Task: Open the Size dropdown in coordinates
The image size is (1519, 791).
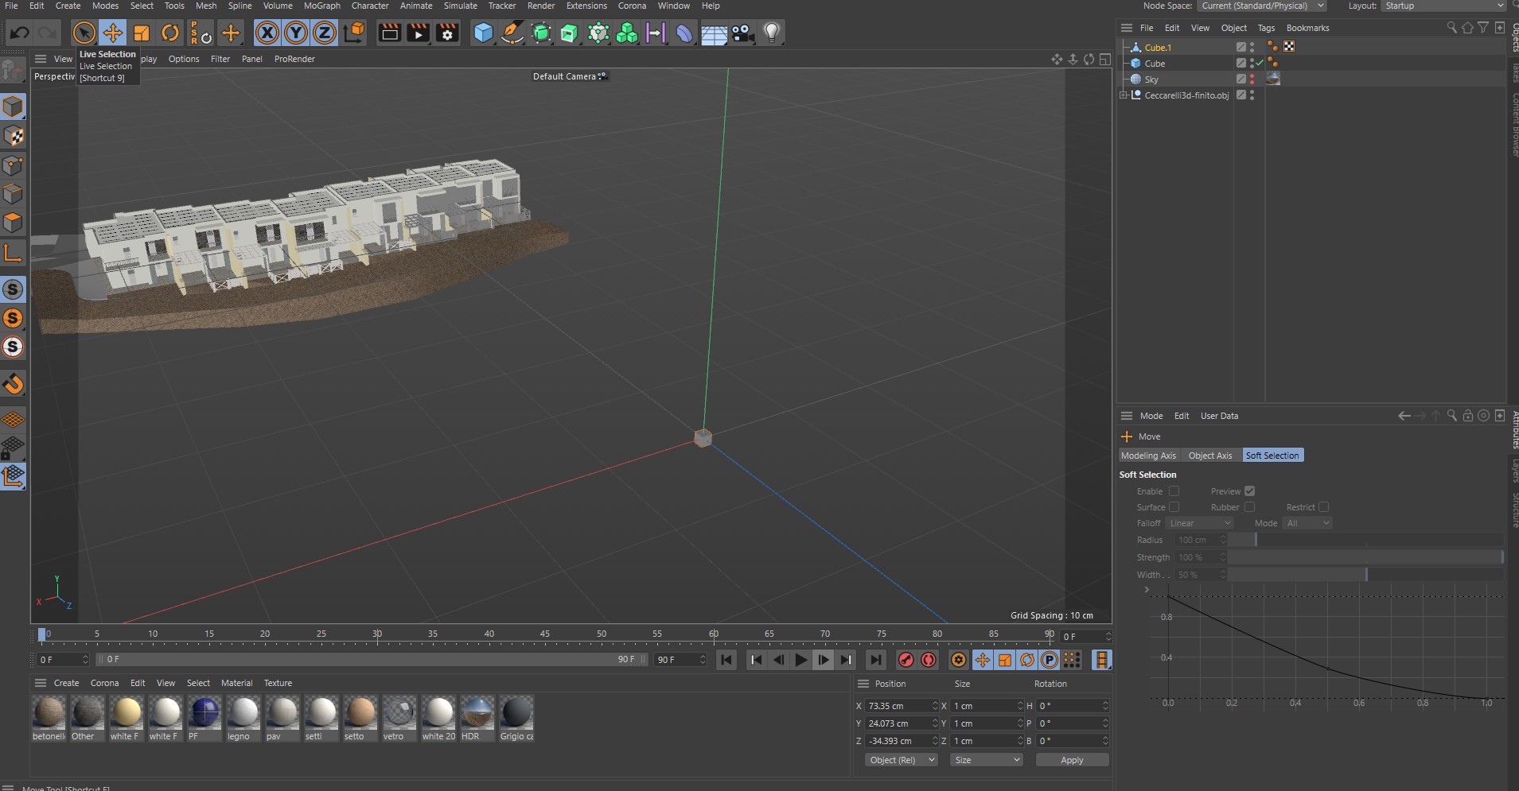Action: click(x=987, y=760)
